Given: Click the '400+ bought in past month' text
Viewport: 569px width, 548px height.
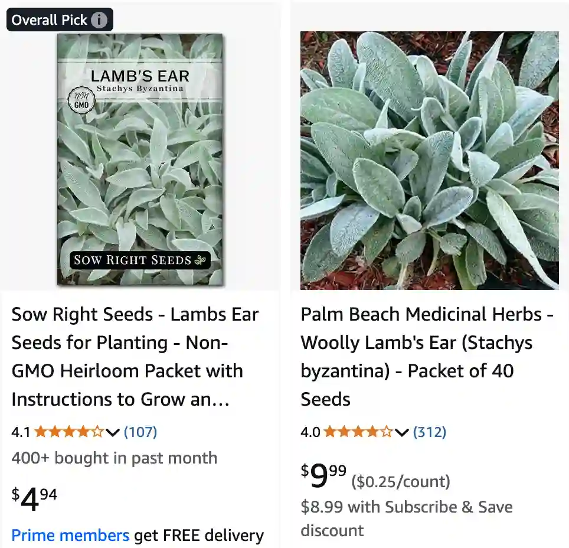Looking at the screenshot, I should pos(114,458).
